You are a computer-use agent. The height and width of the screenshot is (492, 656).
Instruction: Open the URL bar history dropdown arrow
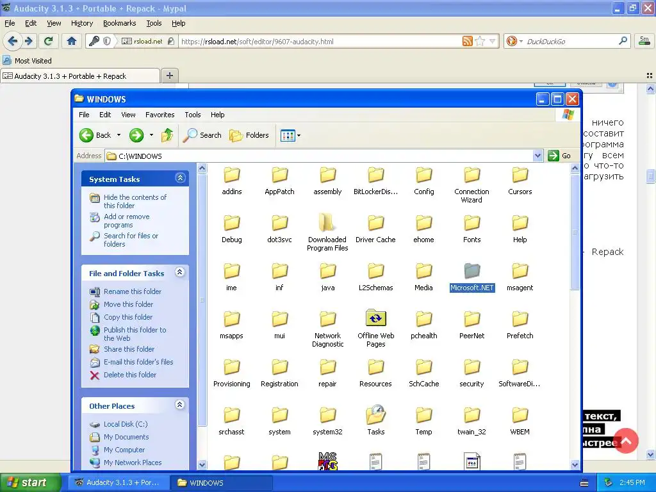[493, 41]
